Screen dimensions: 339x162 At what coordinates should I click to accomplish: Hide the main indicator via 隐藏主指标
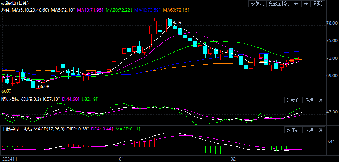pyautogui.click(x=279, y=4)
